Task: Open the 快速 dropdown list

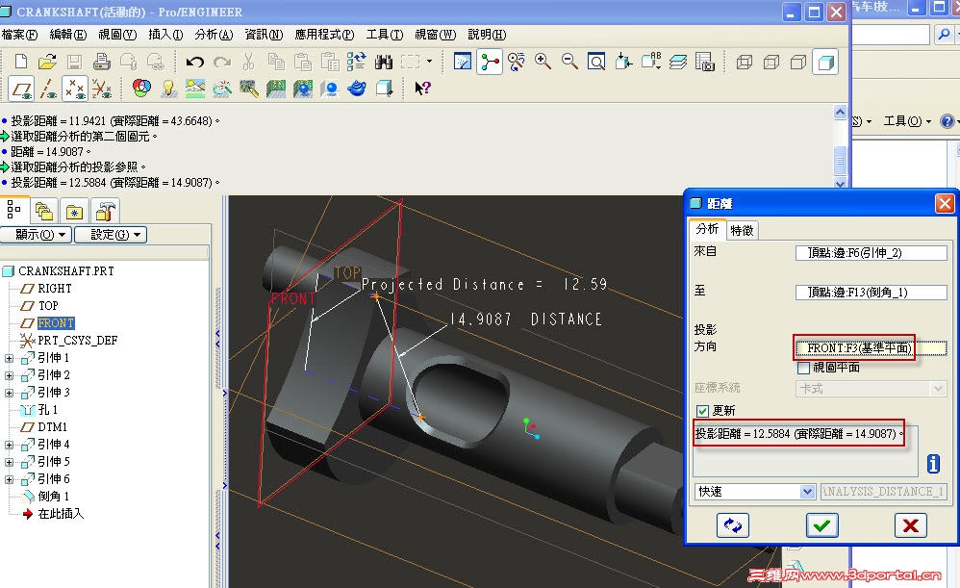Action: [x=807, y=492]
